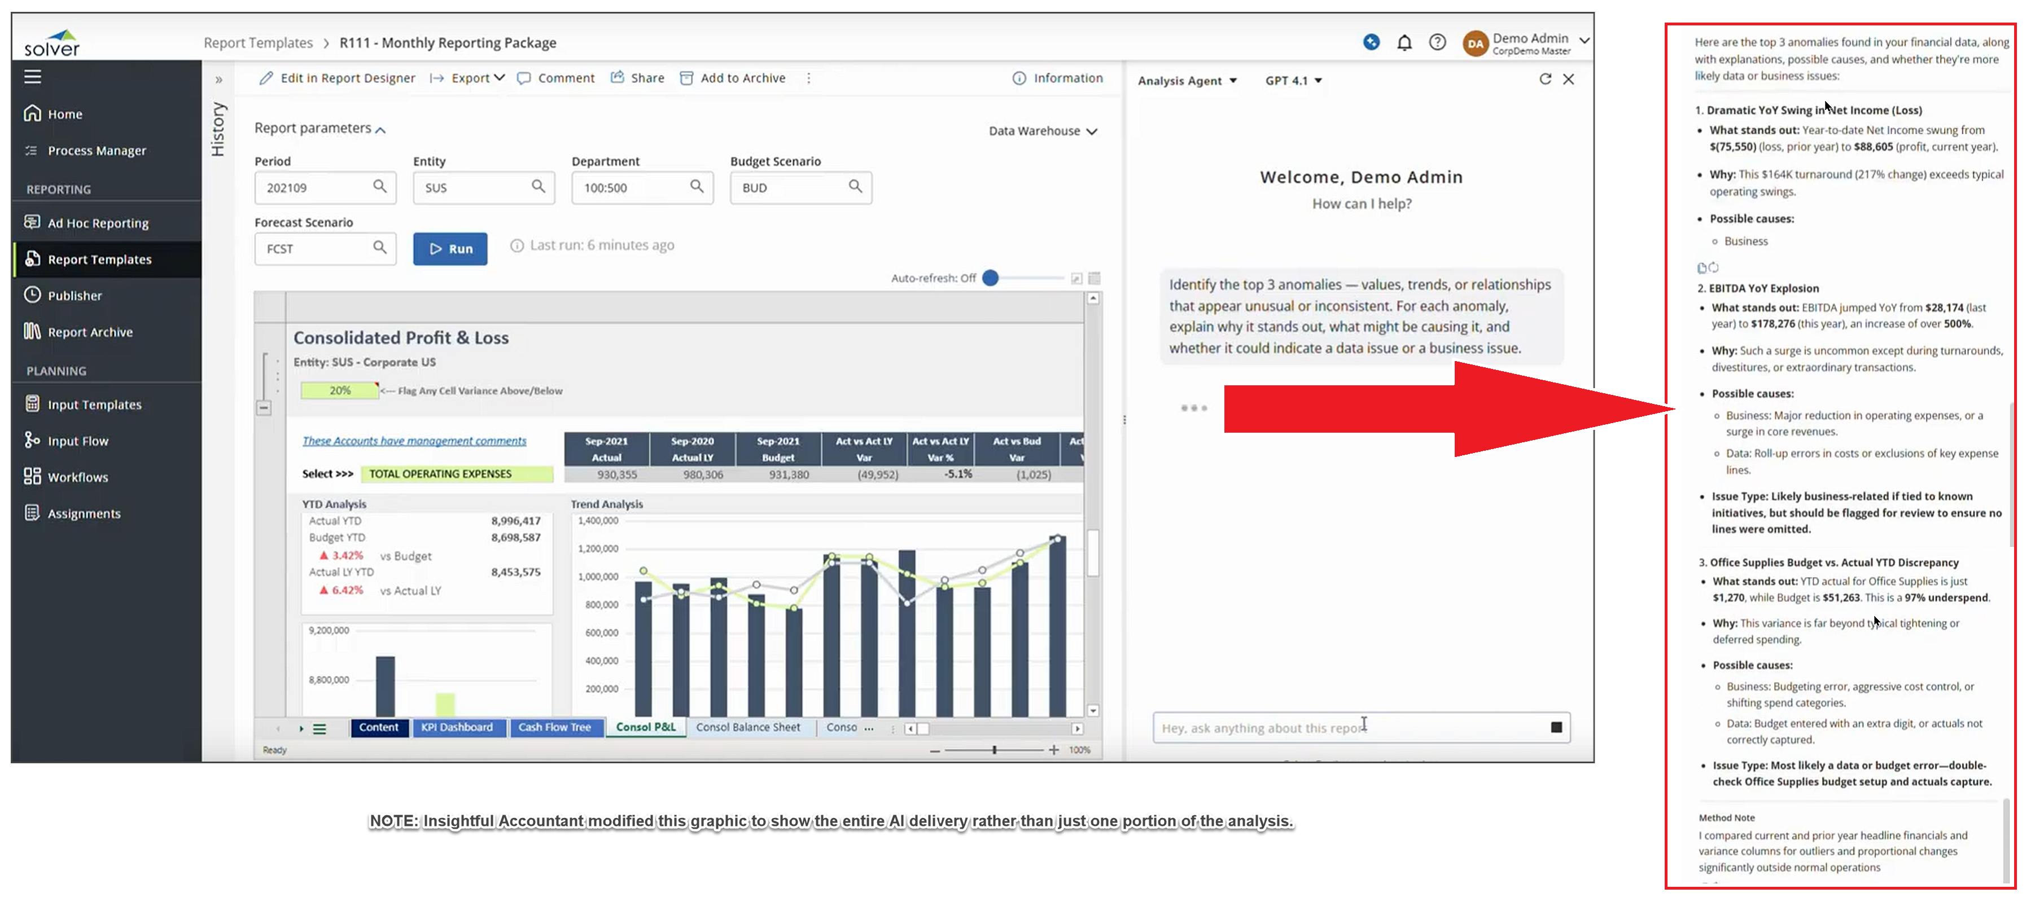Open the Information panel icon

click(x=1019, y=78)
